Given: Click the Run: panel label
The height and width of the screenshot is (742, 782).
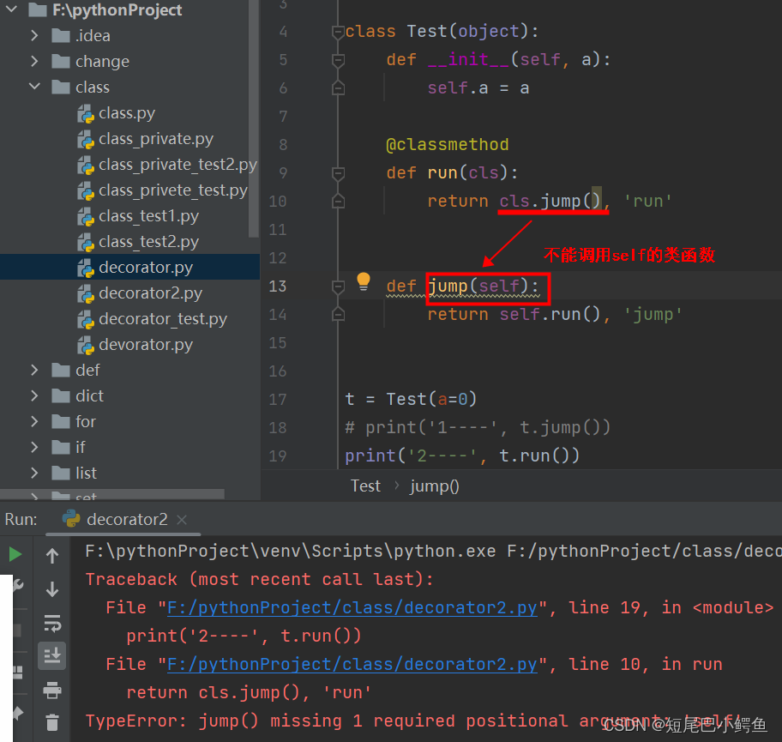Looking at the screenshot, I should (x=21, y=520).
